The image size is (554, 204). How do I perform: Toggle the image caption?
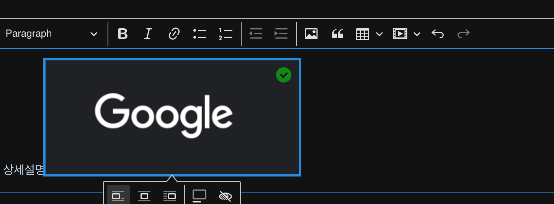tap(199, 196)
